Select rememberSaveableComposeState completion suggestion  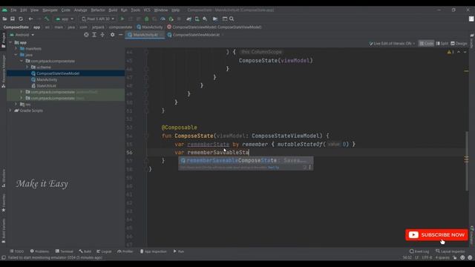[x=246, y=160]
